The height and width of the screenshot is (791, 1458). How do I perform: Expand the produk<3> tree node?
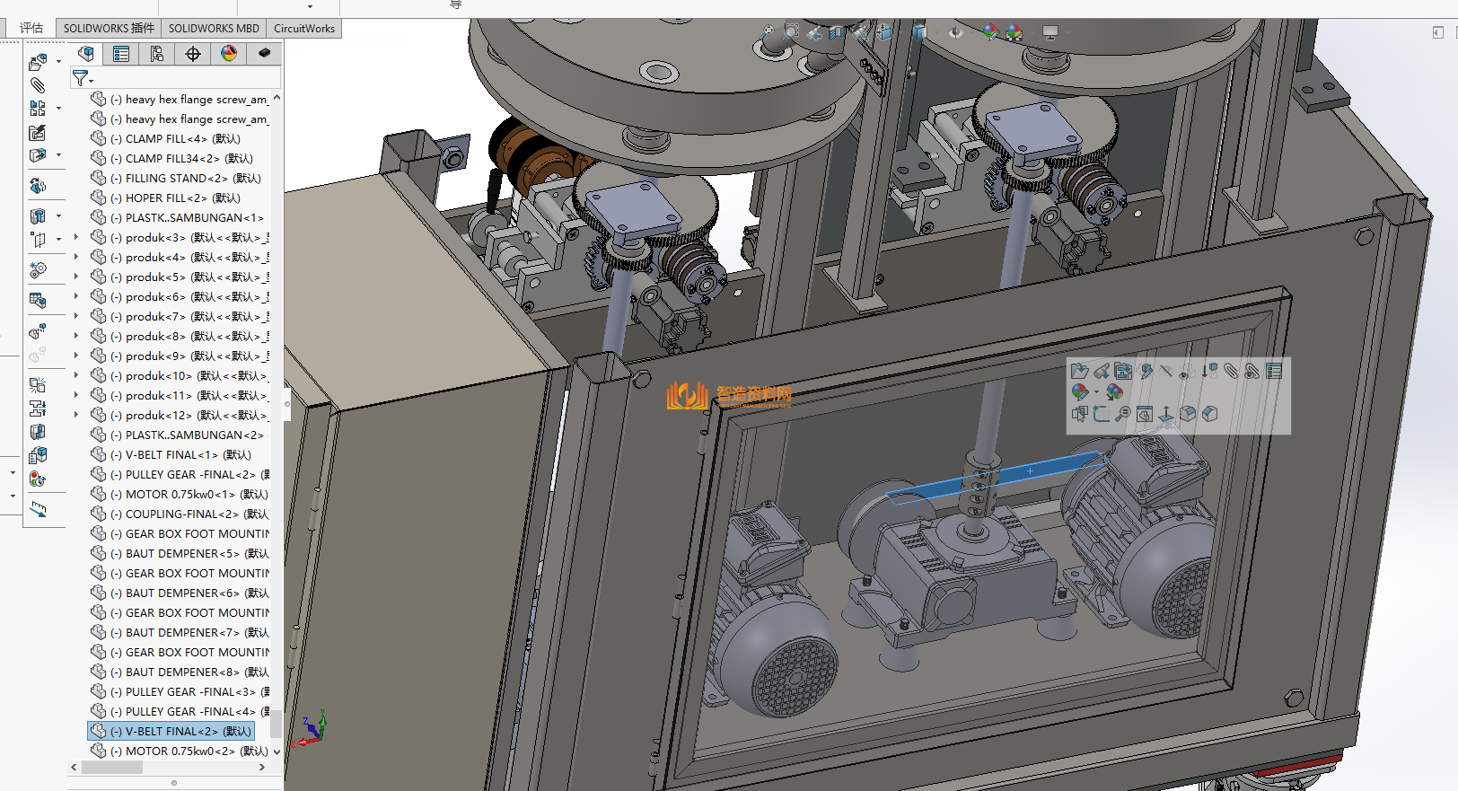pyautogui.click(x=76, y=237)
